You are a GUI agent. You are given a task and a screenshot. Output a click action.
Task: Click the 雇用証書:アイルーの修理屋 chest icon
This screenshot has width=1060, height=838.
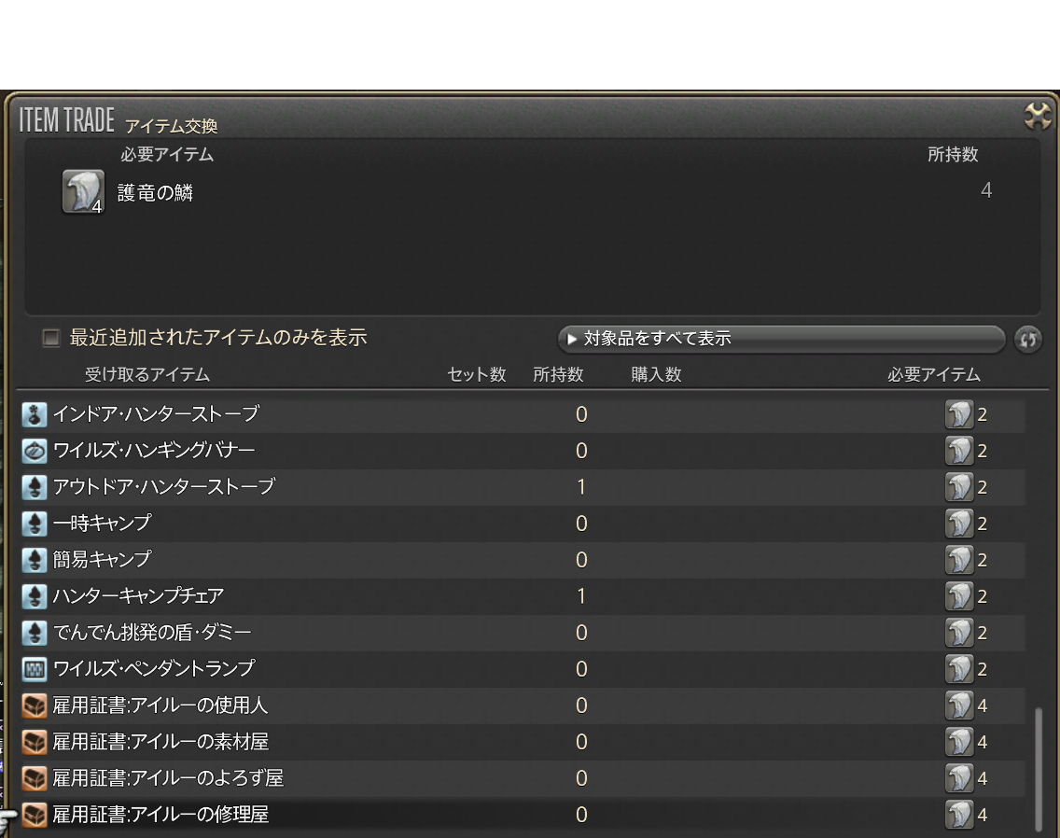coord(35,815)
